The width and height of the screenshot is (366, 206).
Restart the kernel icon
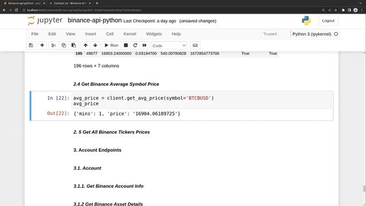click(135, 45)
